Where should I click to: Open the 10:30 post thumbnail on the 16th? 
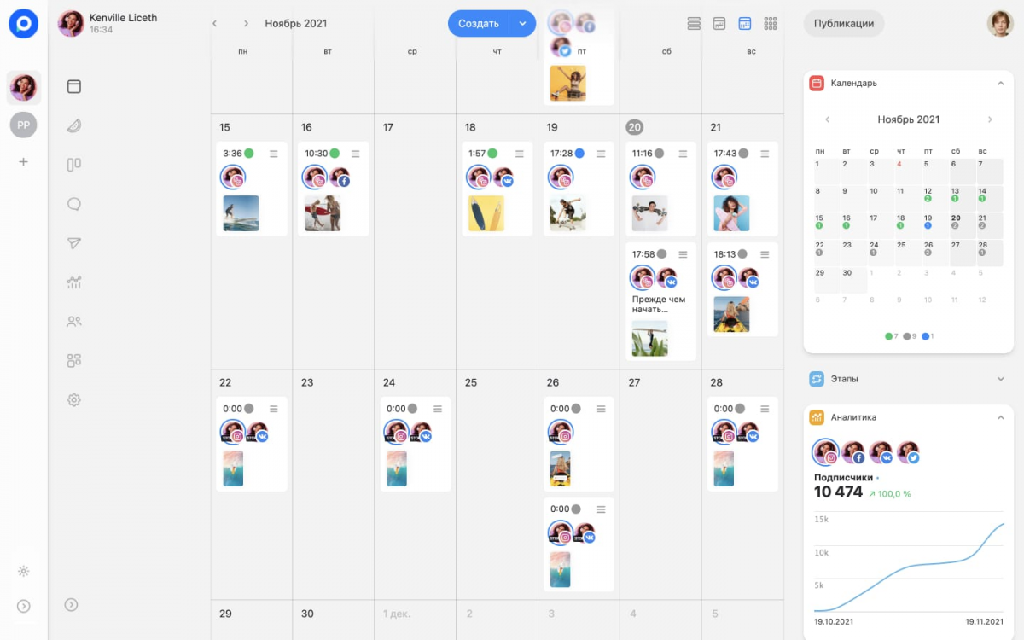323,213
